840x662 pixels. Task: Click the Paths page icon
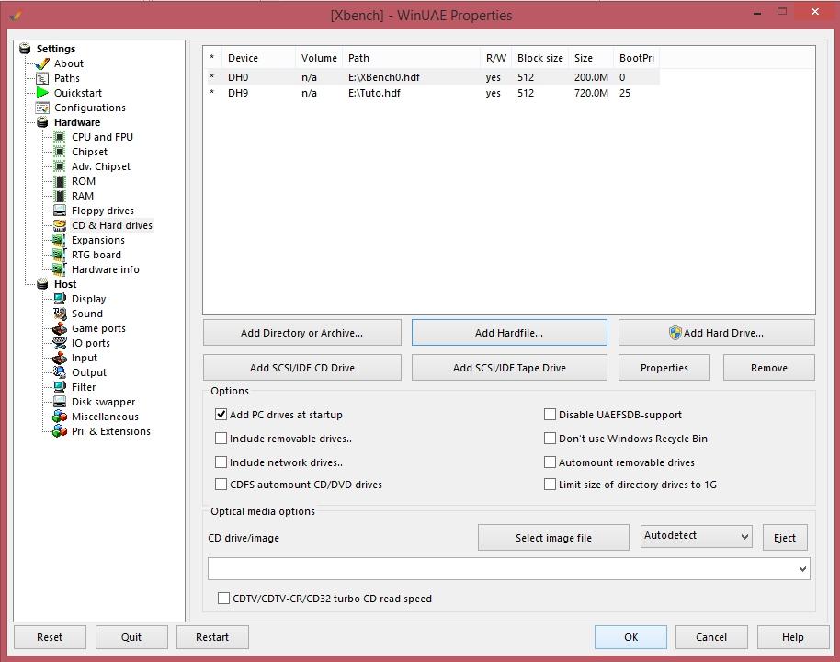pyautogui.click(x=41, y=78)
